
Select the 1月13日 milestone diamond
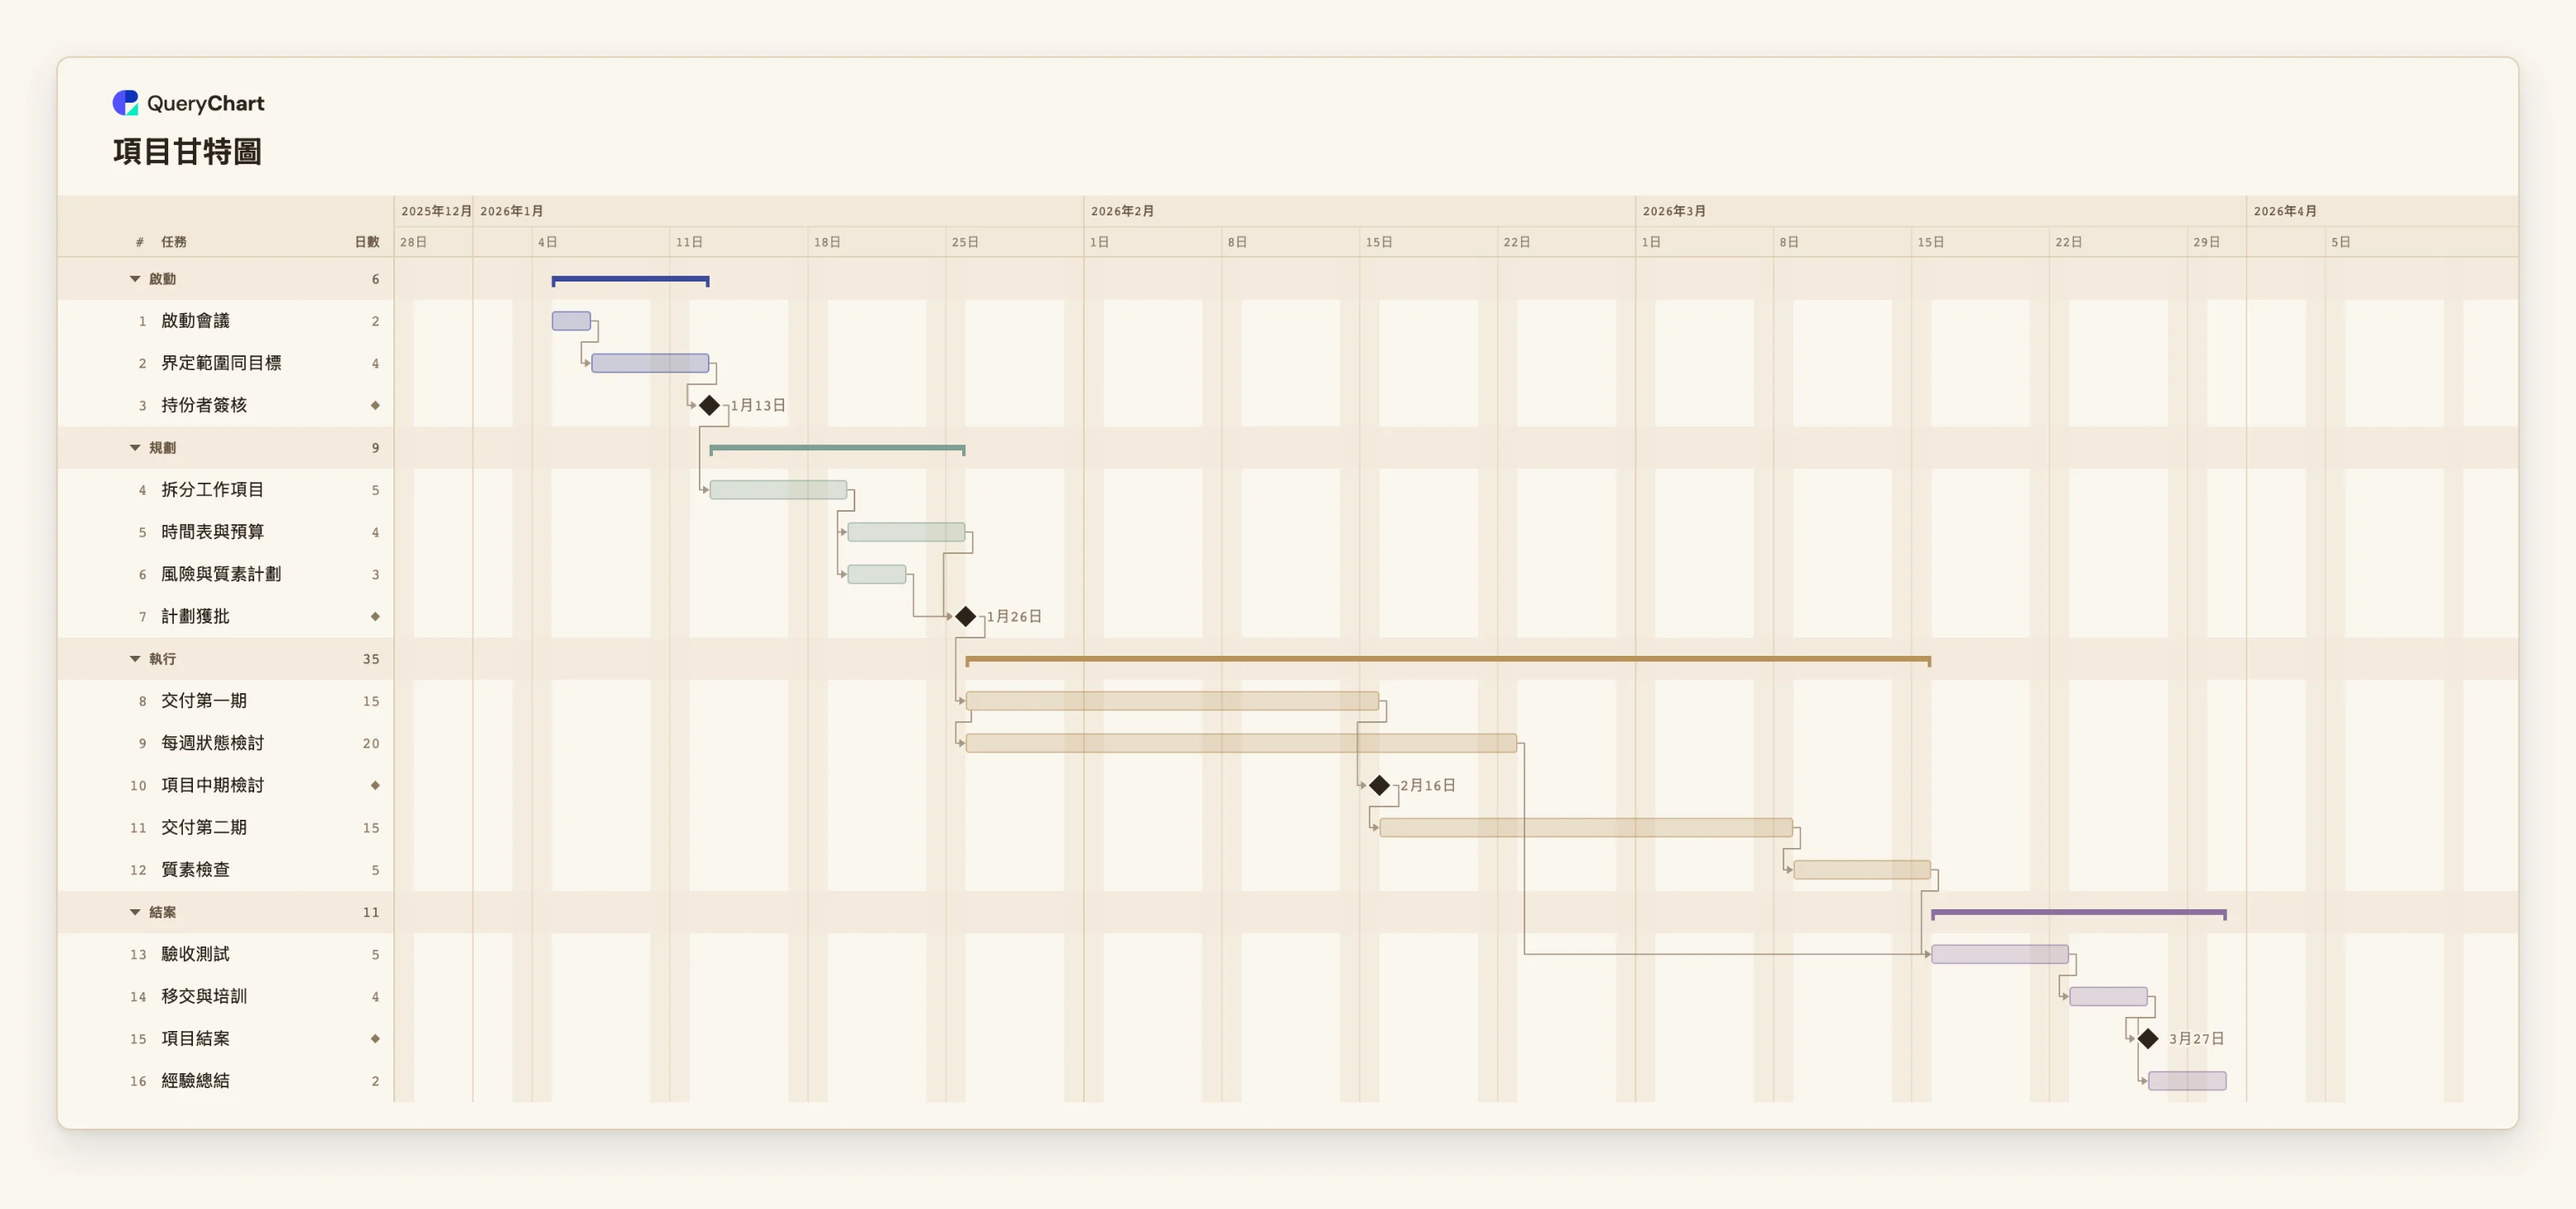[x=709, y=405]
